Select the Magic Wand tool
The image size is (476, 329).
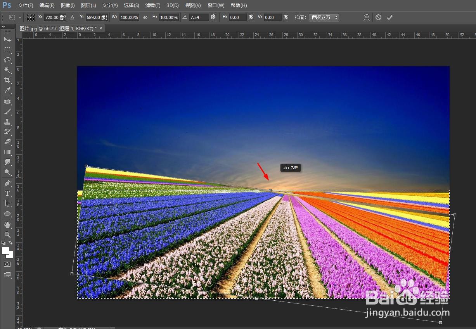(x=7, y=70)
